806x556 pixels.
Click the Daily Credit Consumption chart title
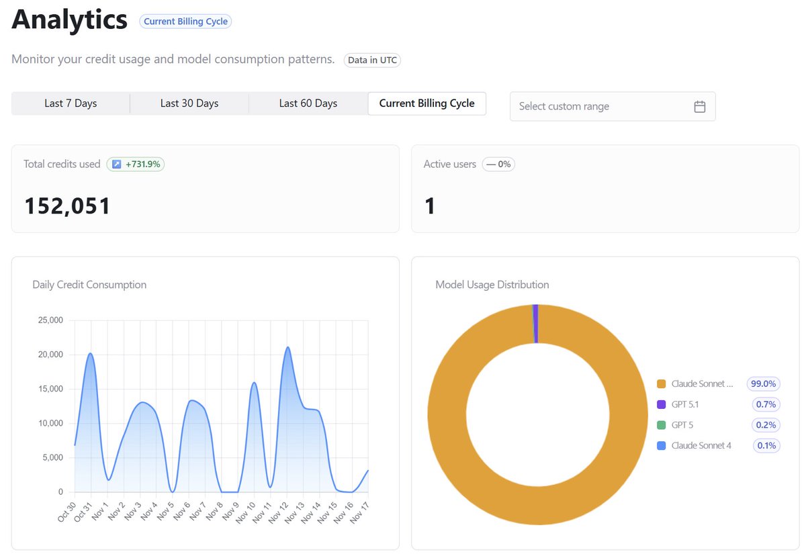tap(89, 285)
